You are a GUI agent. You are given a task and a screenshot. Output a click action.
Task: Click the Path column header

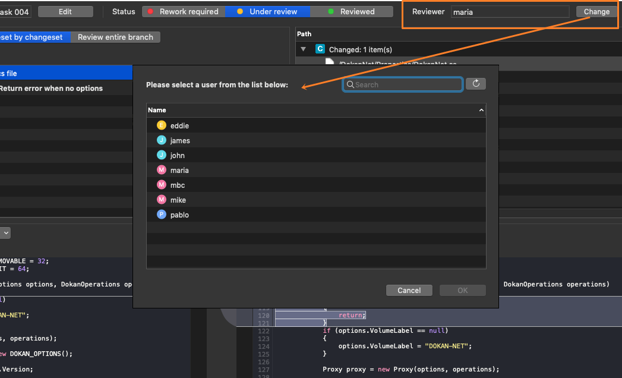tap(304, 34)
